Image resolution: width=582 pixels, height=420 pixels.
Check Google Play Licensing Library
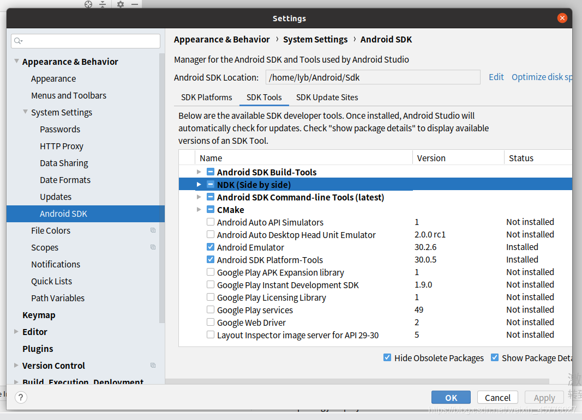[x=211, y=297]
